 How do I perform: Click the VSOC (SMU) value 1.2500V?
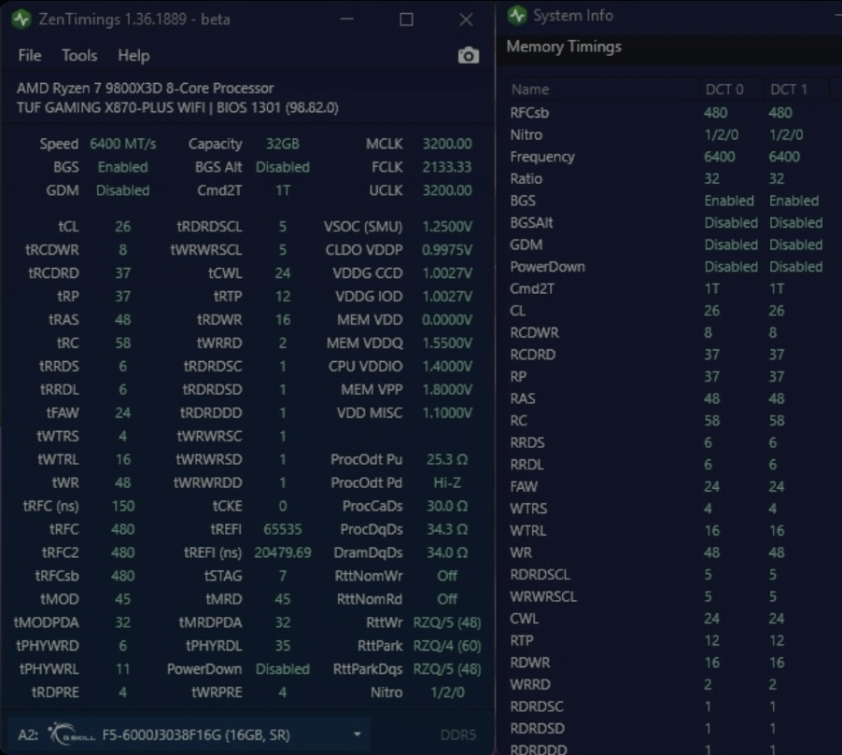[447, 227]
